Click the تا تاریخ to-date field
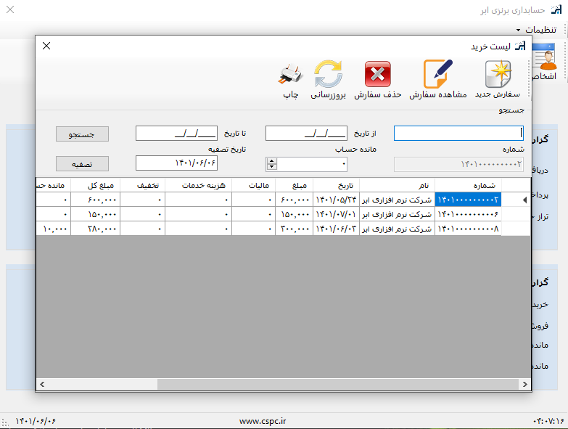 click(176, 133)
